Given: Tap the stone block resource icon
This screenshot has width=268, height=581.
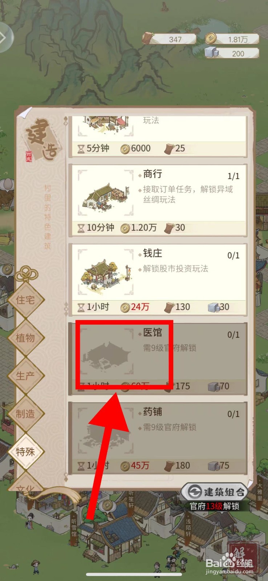Looking at the screenshot, I should click(211, 53).
